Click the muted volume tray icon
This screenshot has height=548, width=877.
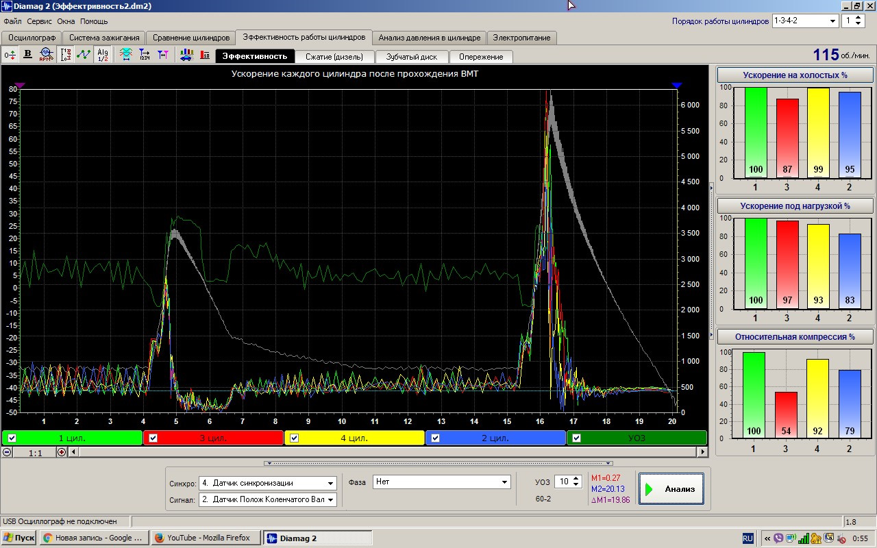pyautogui.click(x=840, y=538)
